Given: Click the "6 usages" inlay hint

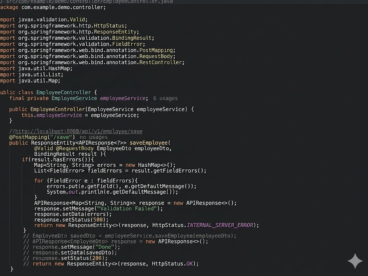Looking at the screenshot, I should pyautogui.click(x=166, y=98).
